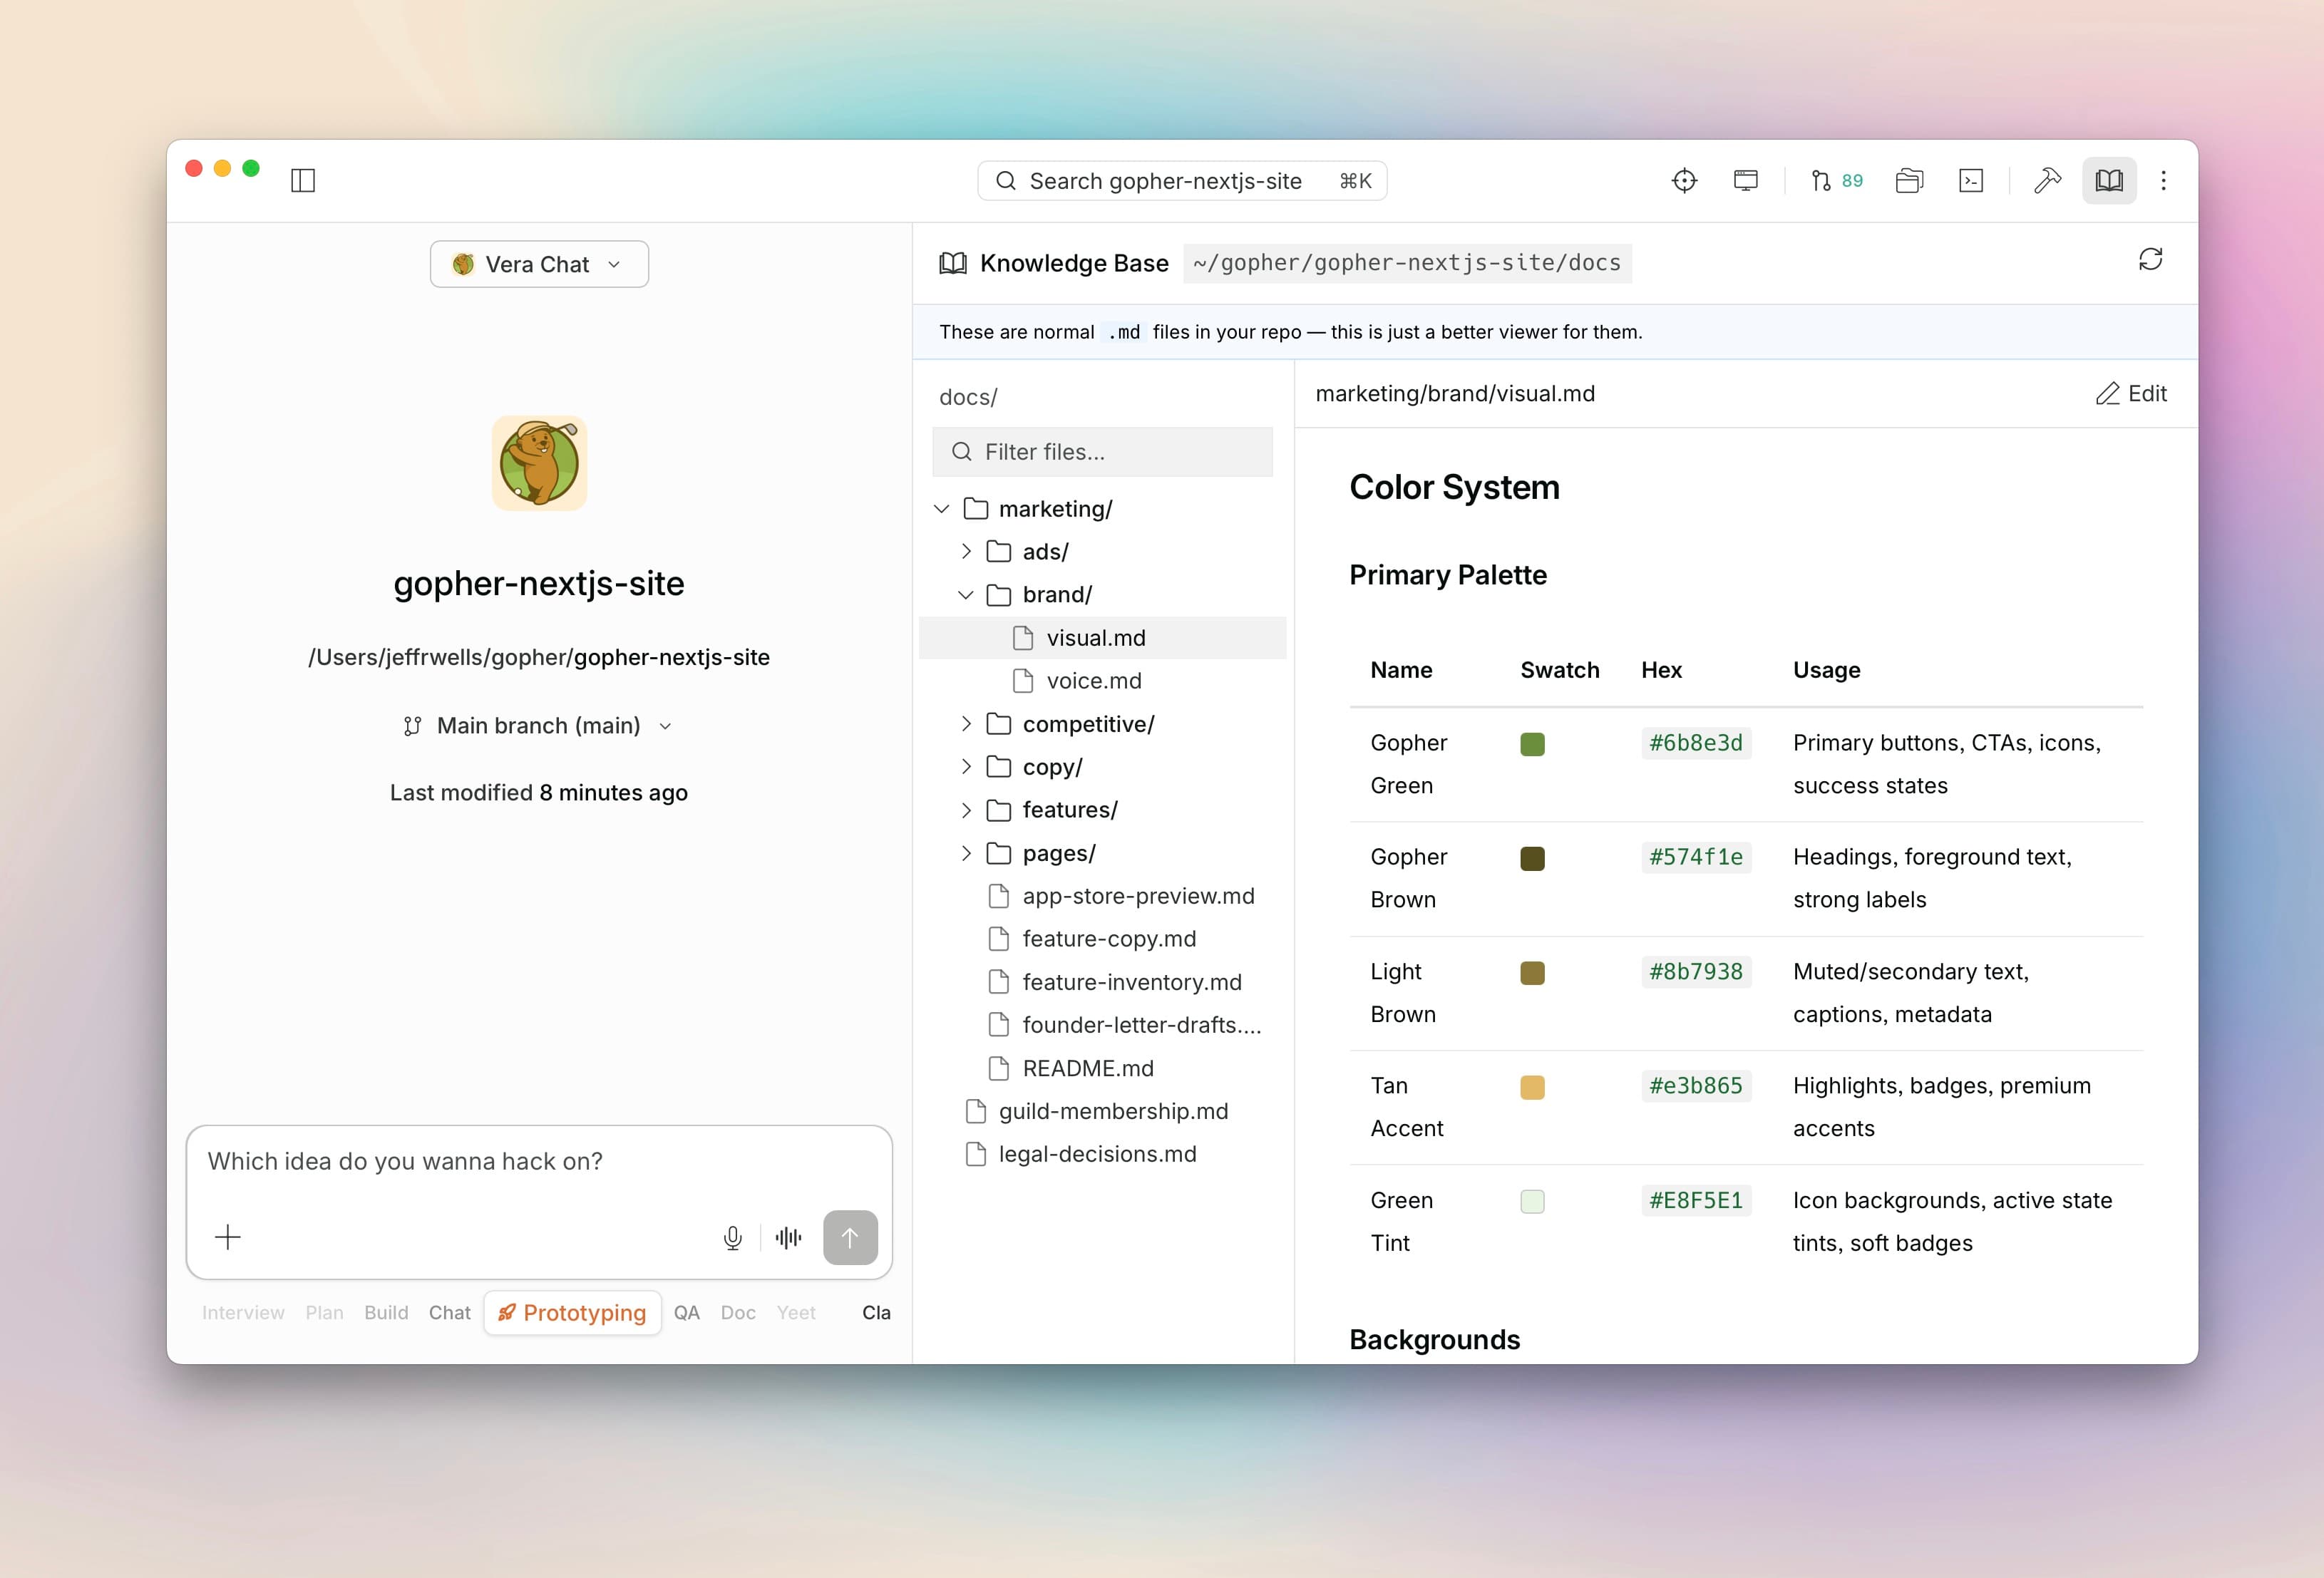Activate the microphone in the chat input

click(x=732, y=1237)
